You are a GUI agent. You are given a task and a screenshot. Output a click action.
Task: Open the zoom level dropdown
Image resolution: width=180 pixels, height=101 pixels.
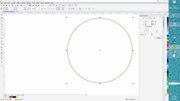[48, 5]
